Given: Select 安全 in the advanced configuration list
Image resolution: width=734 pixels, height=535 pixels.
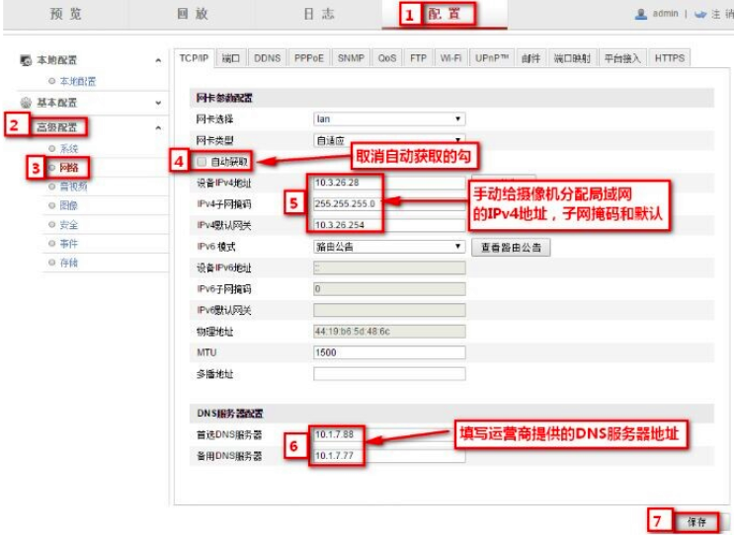Looking at the screenshot, I should pos(69,224).
